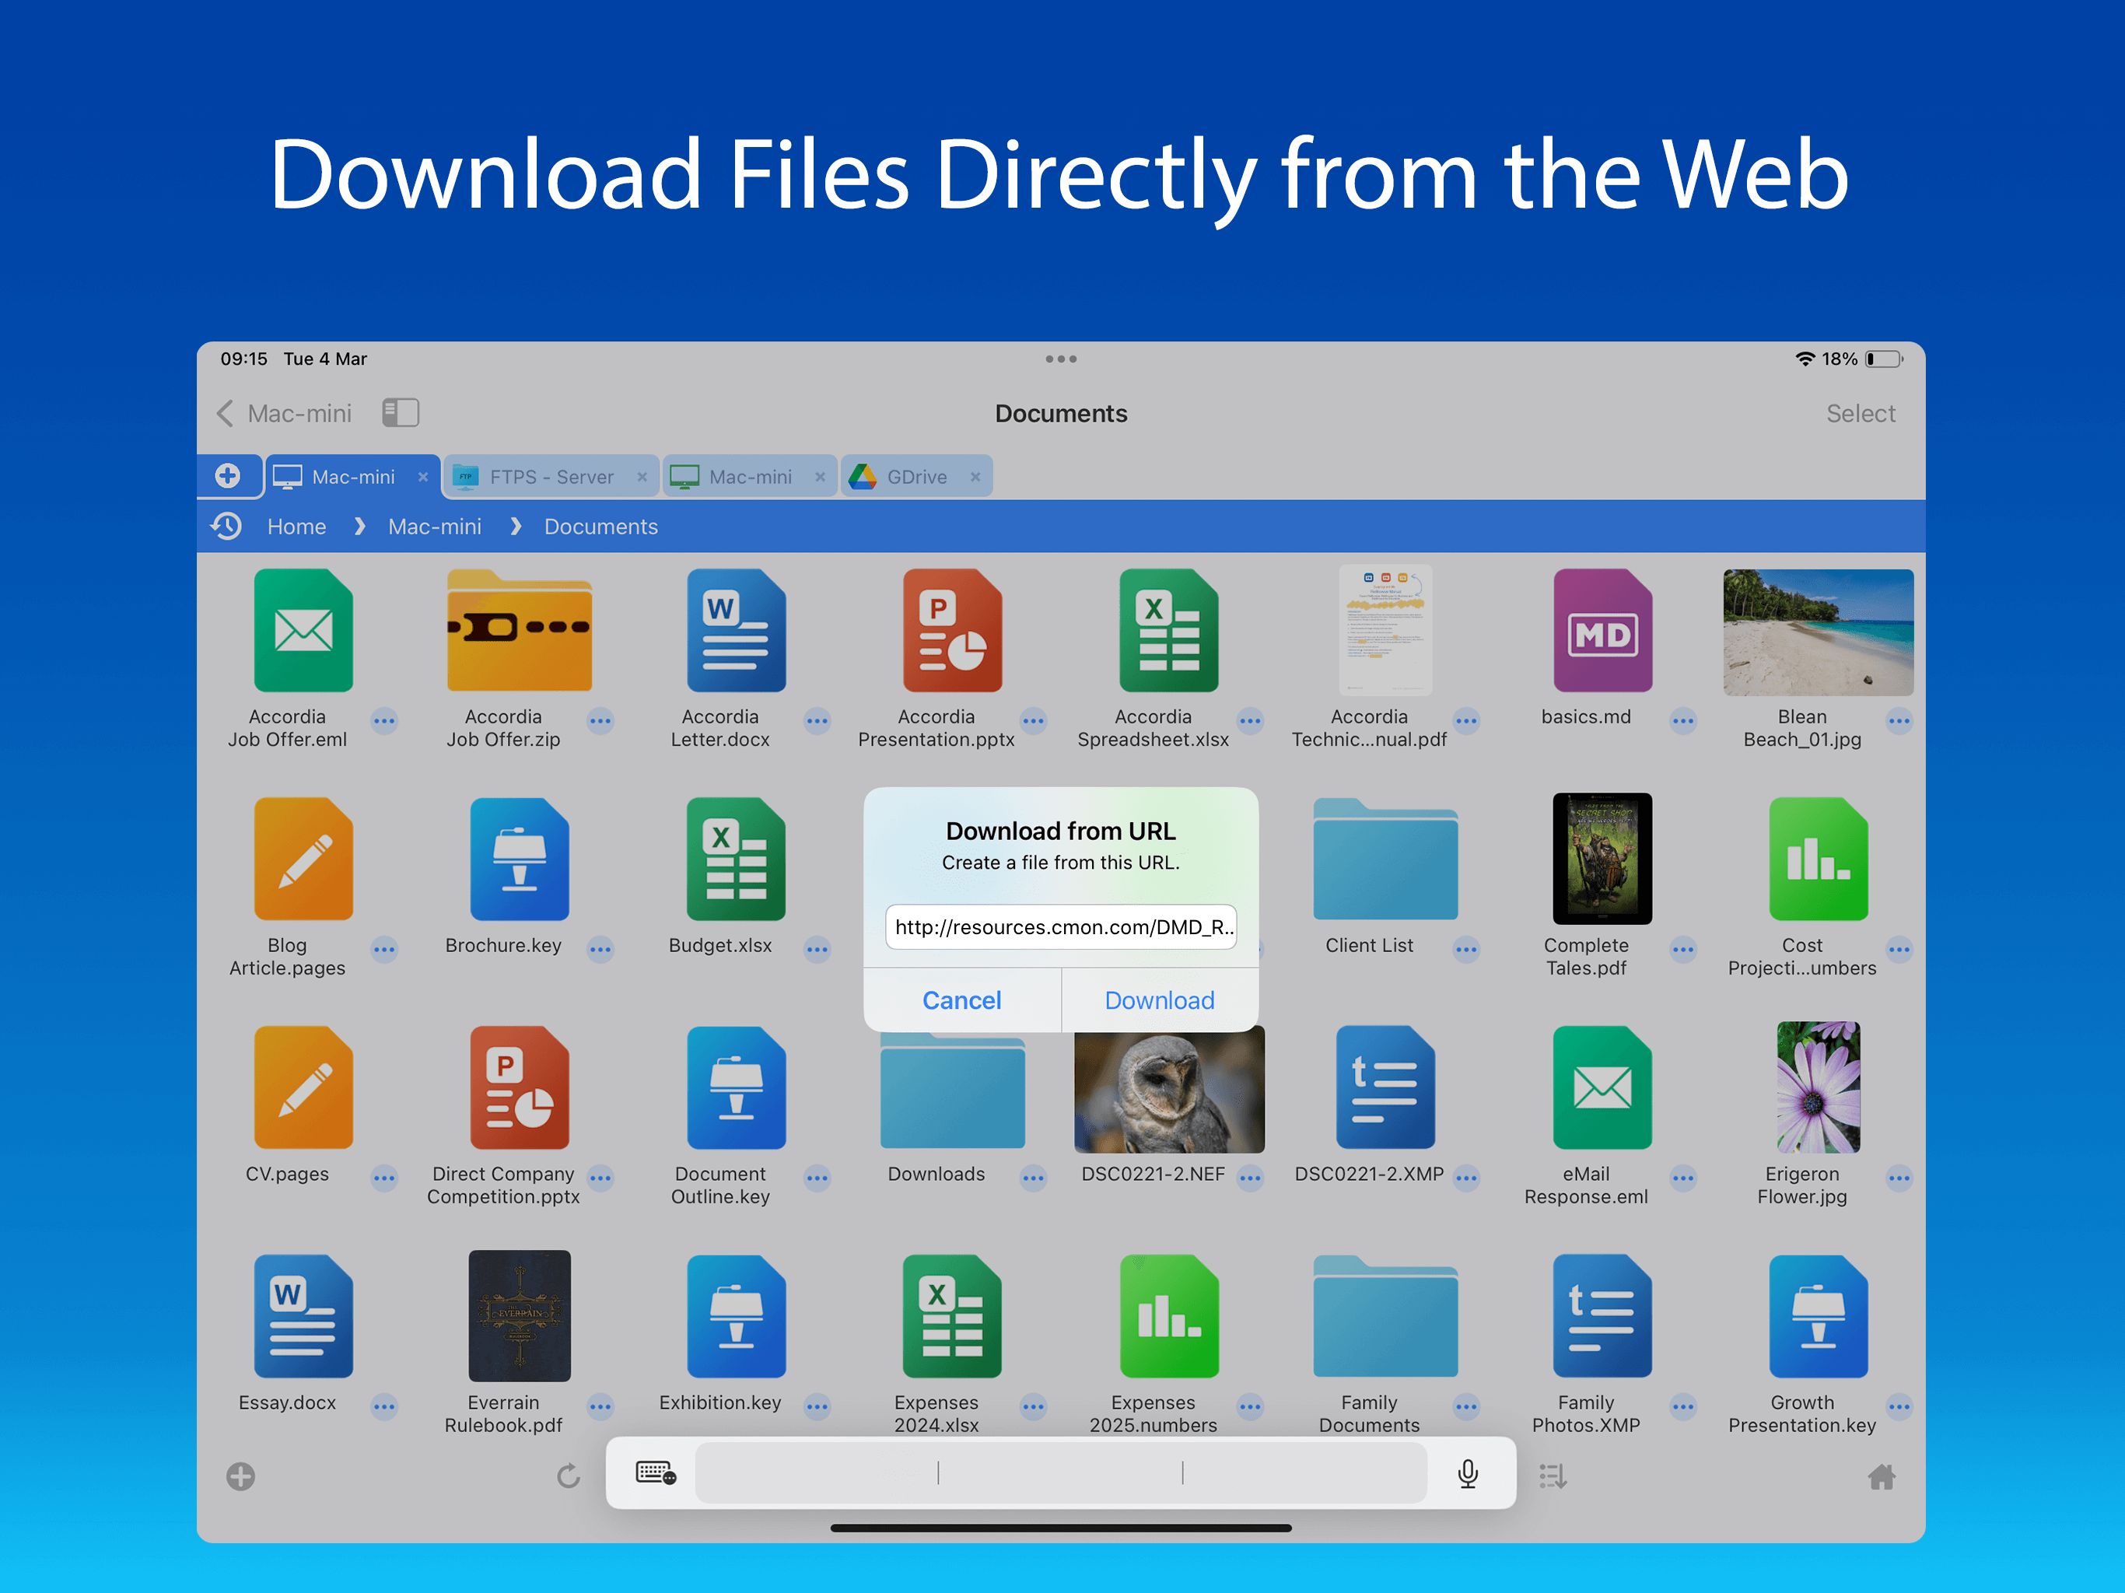Tap the microphone dictation icon

click(1467, 1473)
